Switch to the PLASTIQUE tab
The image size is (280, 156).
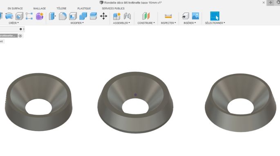coord(84,9)
